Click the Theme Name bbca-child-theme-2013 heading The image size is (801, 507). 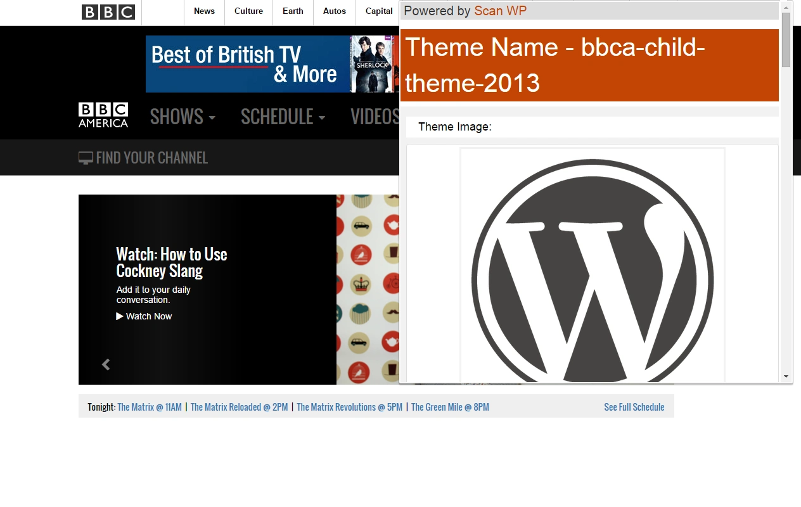(589, 65)
